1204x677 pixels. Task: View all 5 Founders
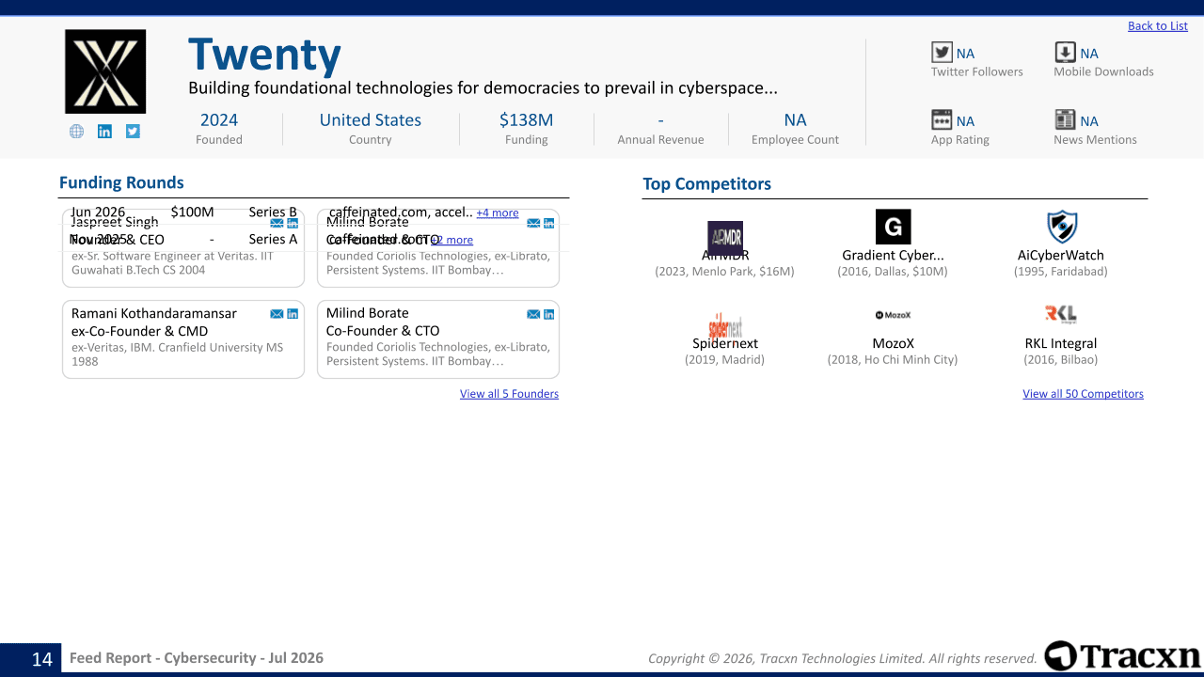click(x=509, y=394)
